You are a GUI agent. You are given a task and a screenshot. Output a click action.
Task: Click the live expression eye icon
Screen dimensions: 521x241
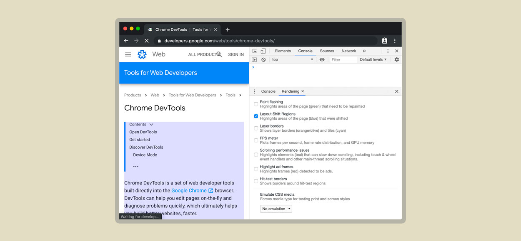[322, 60]
